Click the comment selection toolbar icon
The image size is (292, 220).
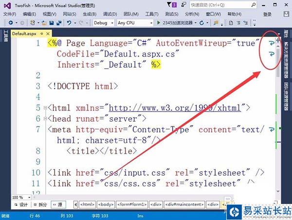click(x=246, y=23)
